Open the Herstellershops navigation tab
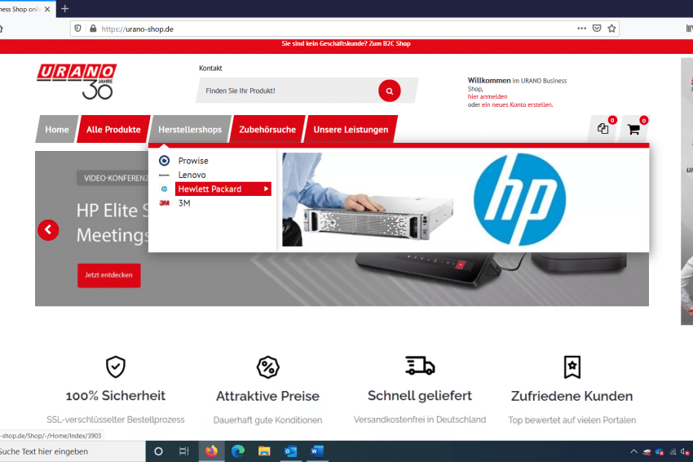693x462 pixels. coord(190,129)
